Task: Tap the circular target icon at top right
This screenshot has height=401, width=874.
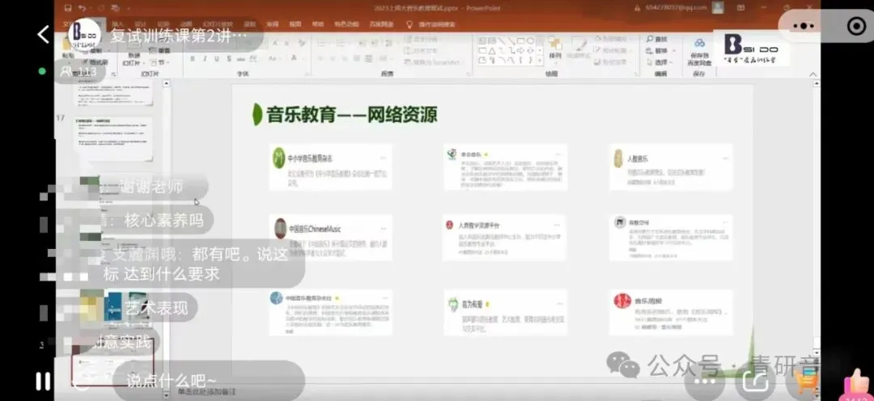Action: click(856, 26)
